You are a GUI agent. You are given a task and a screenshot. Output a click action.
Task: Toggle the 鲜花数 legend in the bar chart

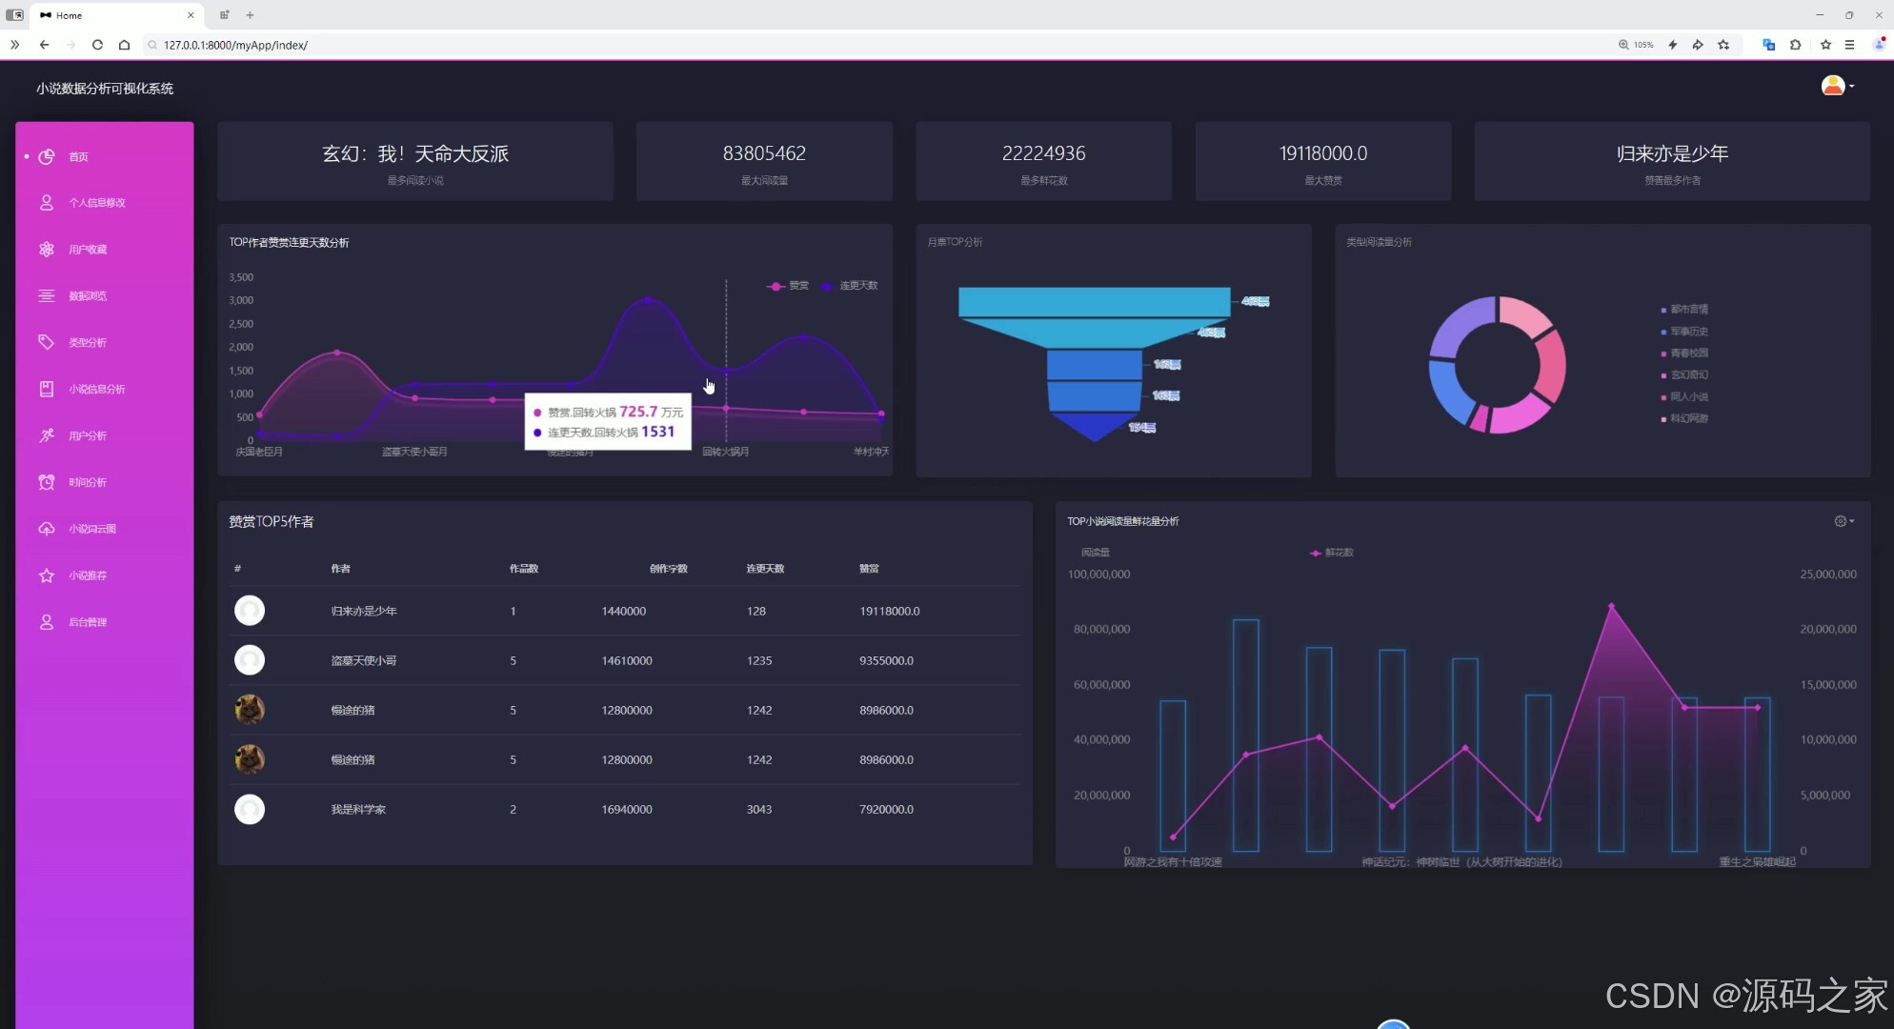coord(1332,553)
